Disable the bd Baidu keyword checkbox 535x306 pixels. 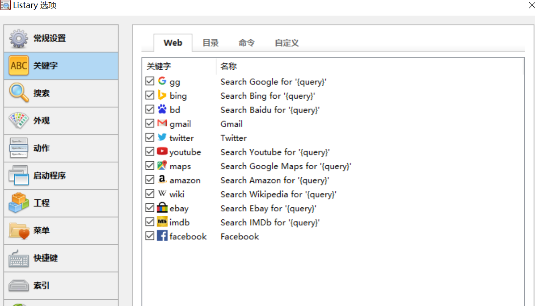click(150, 109)
